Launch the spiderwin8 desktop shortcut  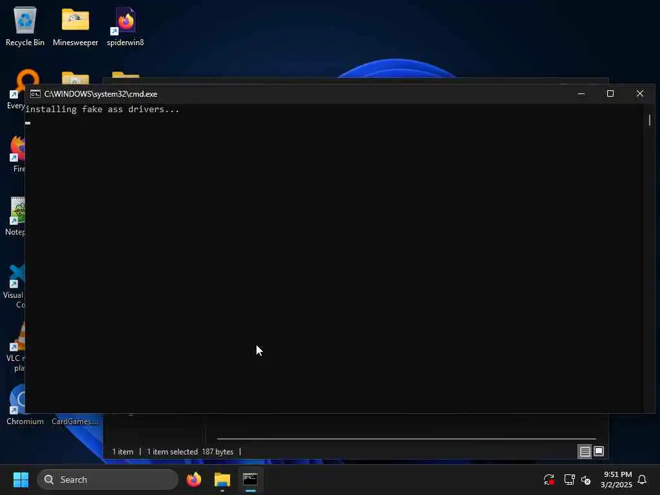pyautogui.click(x=125, y=26)
